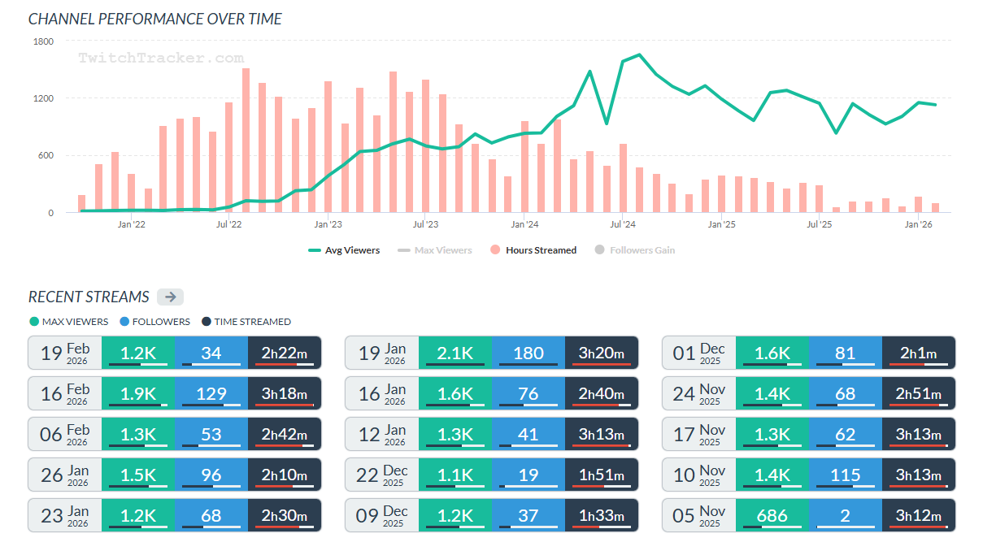The image size is (996, 555).
Task: Click 686 max viewers cell
Action: pos(772,515)
